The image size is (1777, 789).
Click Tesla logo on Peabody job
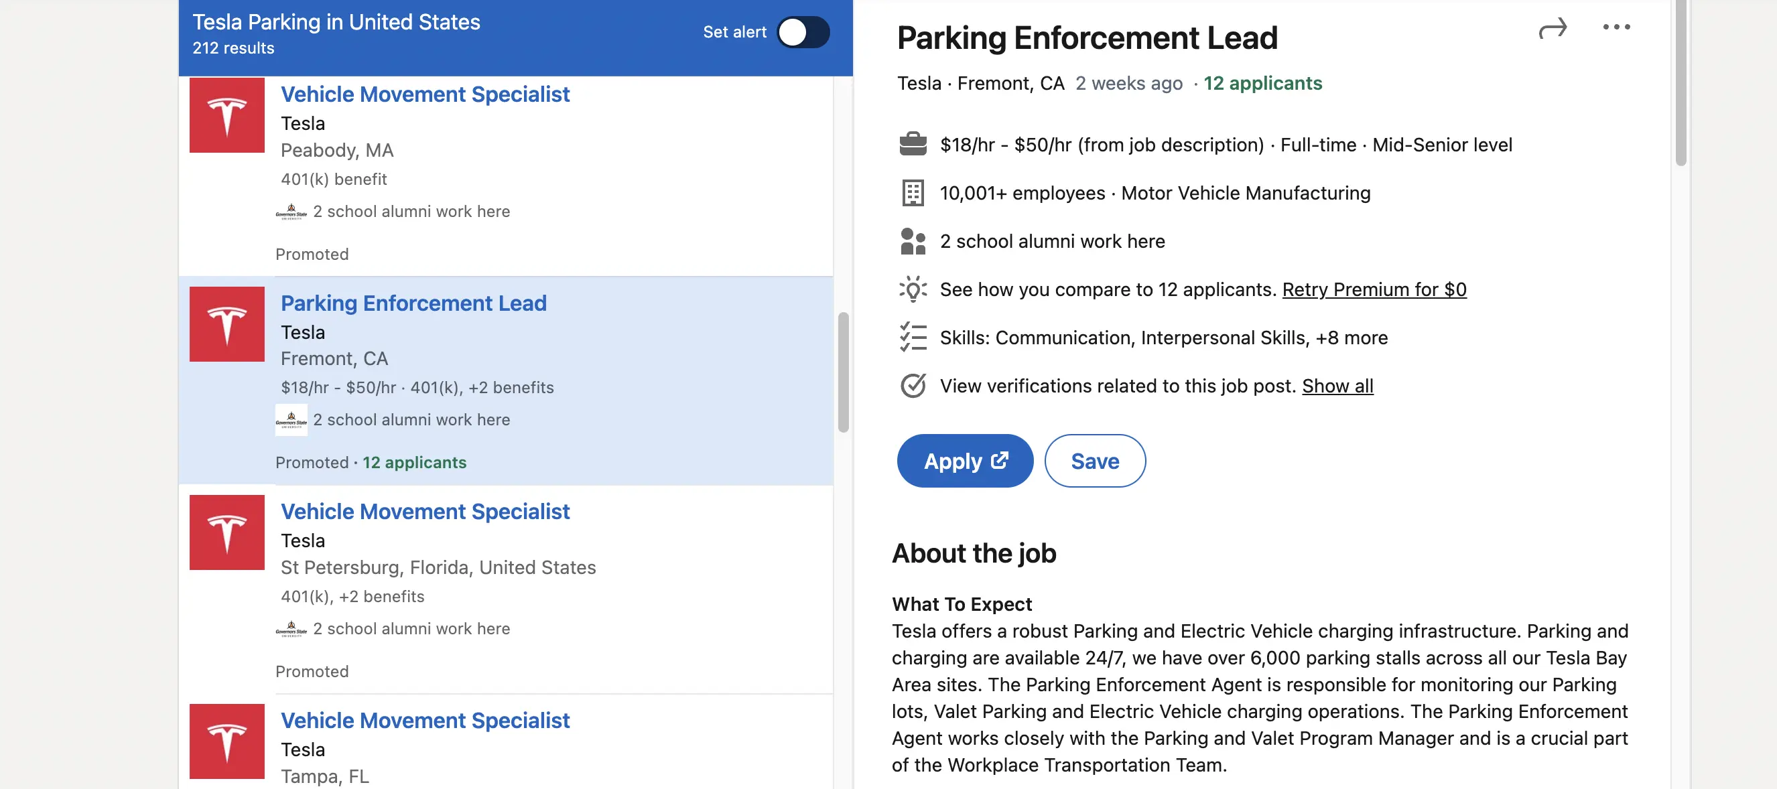[227, 115]
